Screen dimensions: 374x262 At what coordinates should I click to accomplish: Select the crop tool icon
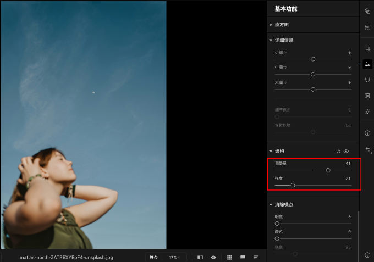pos(367,48)
